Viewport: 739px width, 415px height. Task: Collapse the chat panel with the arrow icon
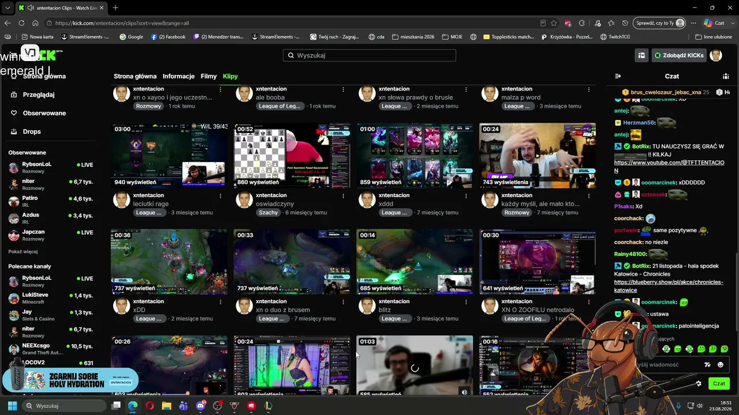618,76
